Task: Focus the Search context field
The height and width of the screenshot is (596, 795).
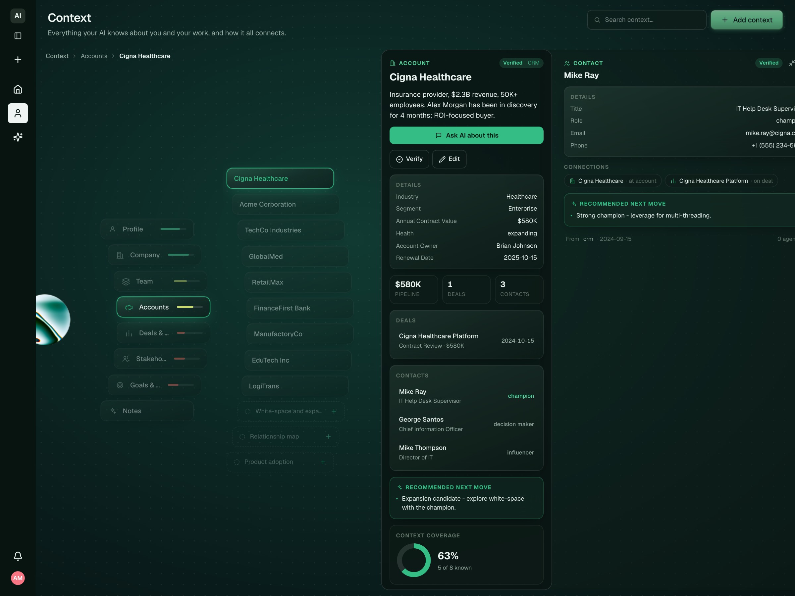Action: point(647,20)
